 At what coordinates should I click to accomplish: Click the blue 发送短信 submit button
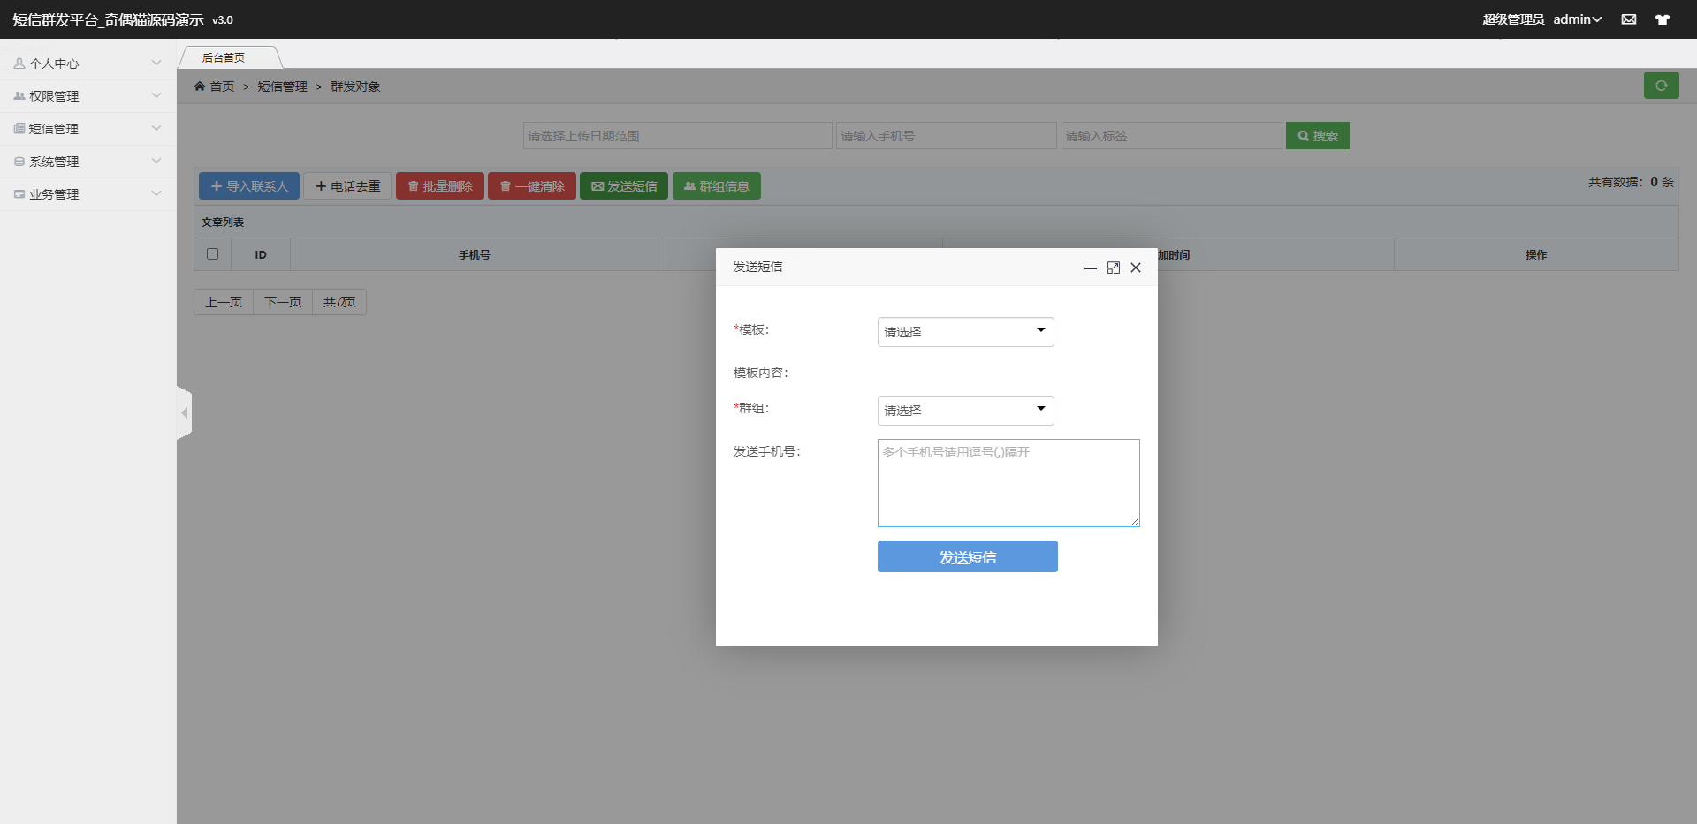click(967, 556)
